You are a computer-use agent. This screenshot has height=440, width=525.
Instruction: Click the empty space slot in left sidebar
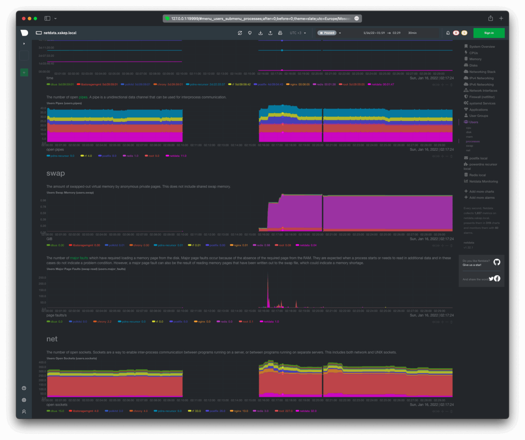pyautogui.click(x=24, y=56)
